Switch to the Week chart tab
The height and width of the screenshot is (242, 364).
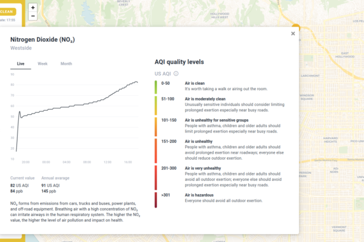click(42, 64)
